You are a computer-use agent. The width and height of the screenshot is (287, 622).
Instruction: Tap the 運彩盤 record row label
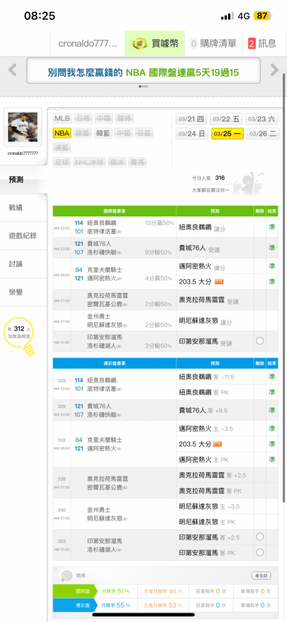(74, 605)
